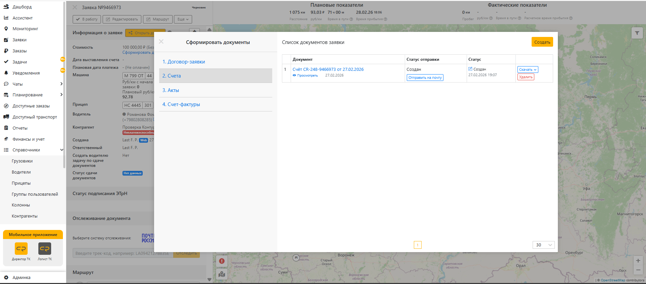Viewport: 646px width, 284px height.
Task: Click the map layers icon button
Action: click(222, 274)
